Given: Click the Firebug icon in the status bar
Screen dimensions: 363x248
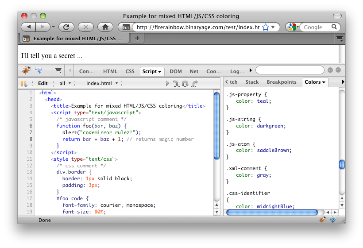Looking at the screenshot, I should 323,220.
